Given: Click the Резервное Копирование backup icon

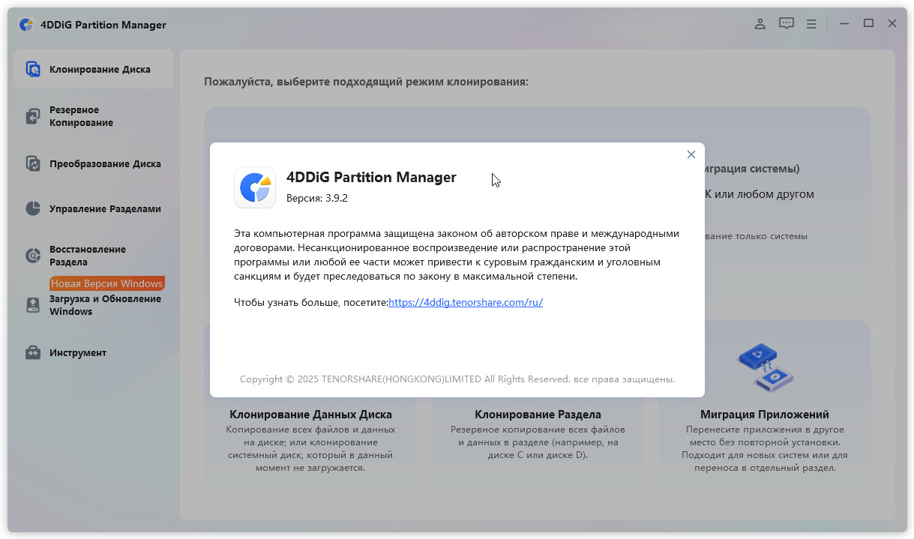Looking at the screenshot, I should (x=33, y=116).
